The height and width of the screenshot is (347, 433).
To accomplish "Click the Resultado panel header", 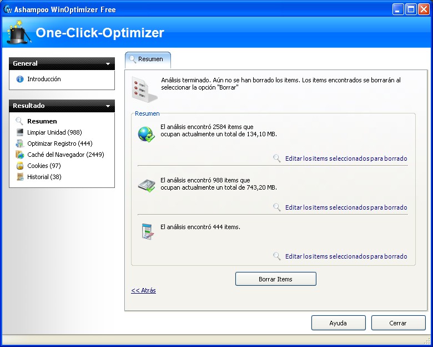I will point(62,106).
